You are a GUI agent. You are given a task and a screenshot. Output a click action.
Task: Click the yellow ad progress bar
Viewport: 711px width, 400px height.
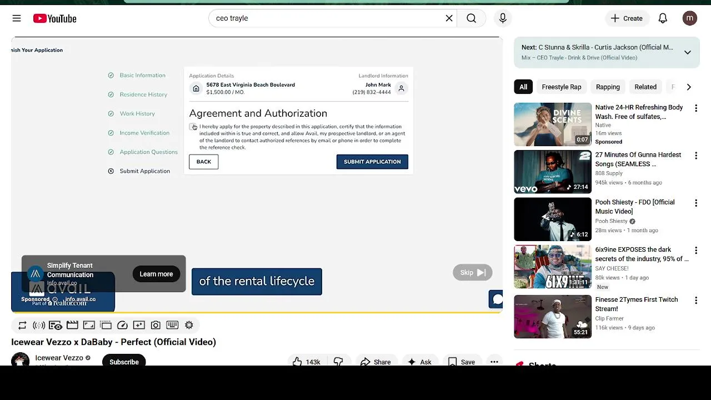[x=257, y=313]
